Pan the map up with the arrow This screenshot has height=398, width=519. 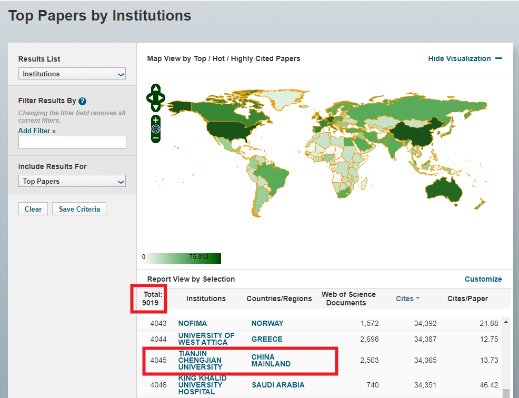point(156,88)
